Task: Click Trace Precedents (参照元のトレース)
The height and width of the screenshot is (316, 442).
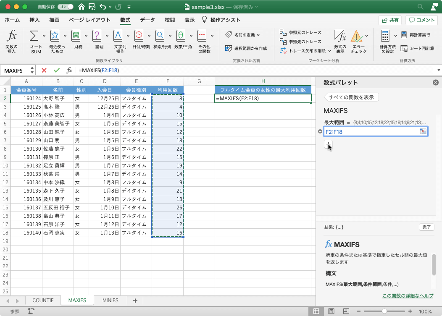Action: pyautogui.click(x=301, y=32)
